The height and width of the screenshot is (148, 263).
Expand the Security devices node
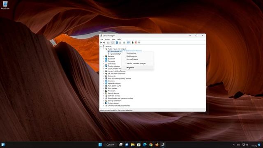click(x=104, y=93)
